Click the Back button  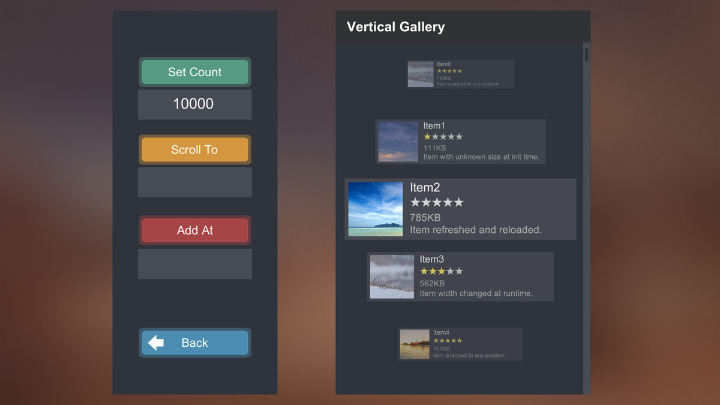(x=194, y=343)
